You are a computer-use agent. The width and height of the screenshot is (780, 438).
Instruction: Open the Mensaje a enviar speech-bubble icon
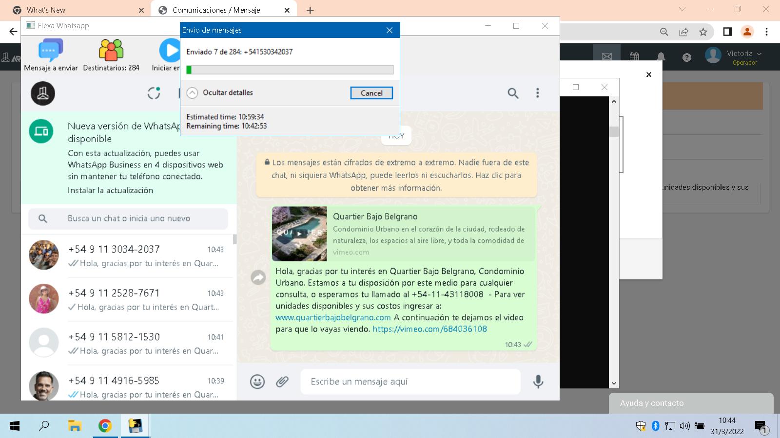(x=51, y=50)
